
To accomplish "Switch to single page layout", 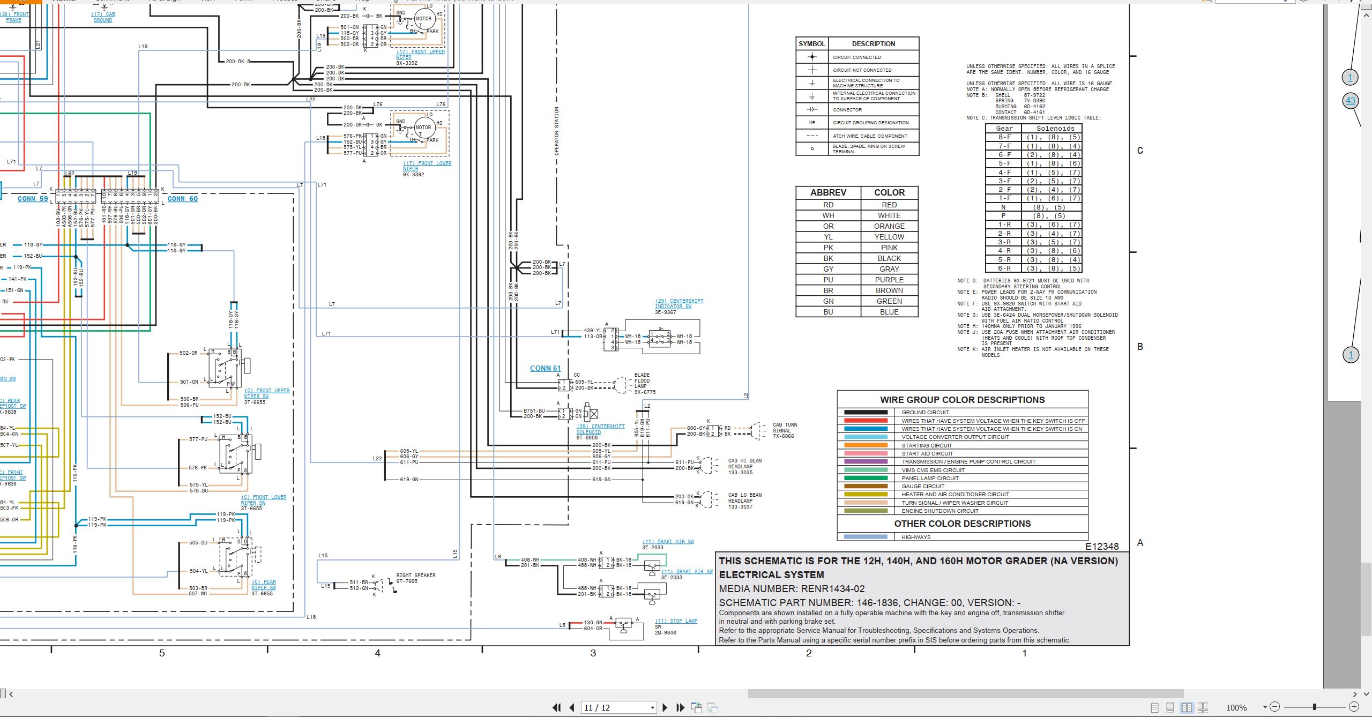I will (1155, 707).
